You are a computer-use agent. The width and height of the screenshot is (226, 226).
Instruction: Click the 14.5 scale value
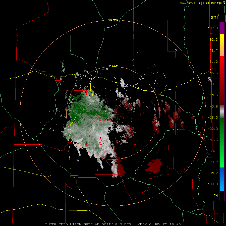[214, 95]
